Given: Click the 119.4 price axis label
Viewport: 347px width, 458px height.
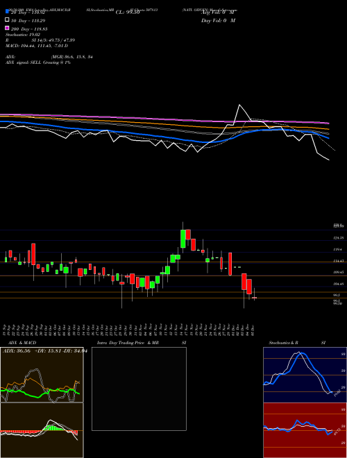Looking at the screenshot, I should click(x=339, y=250).
